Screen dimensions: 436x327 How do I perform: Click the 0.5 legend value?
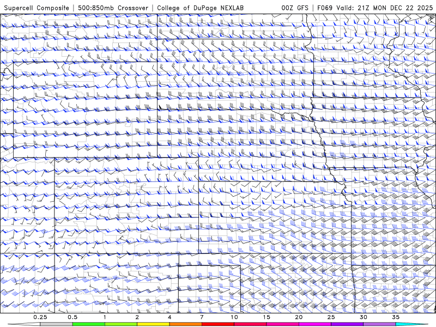(72, 317)
